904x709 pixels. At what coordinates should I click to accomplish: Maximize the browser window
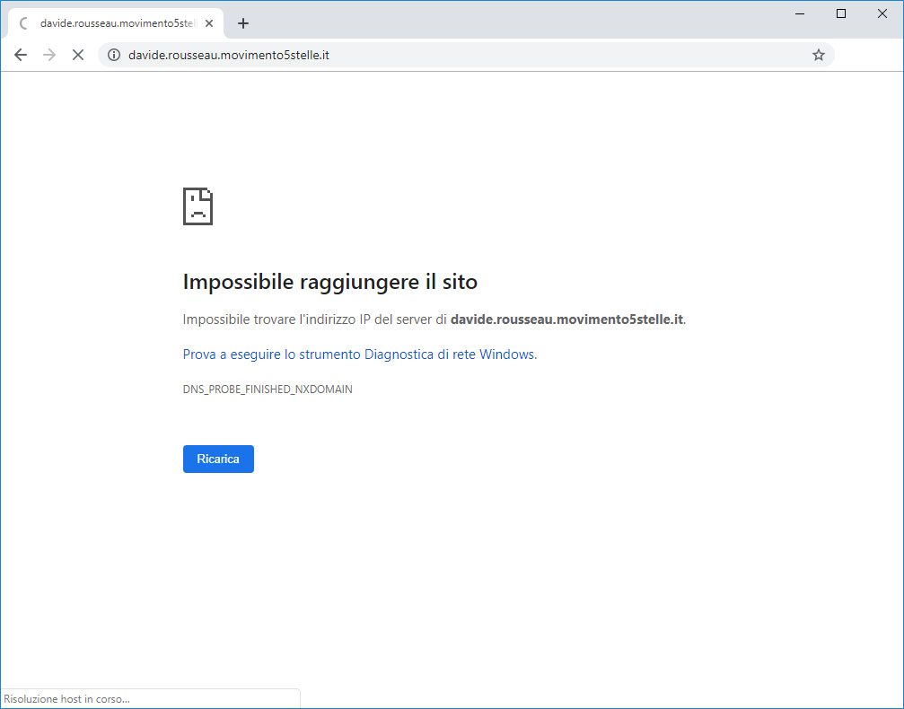pos(841,13)
